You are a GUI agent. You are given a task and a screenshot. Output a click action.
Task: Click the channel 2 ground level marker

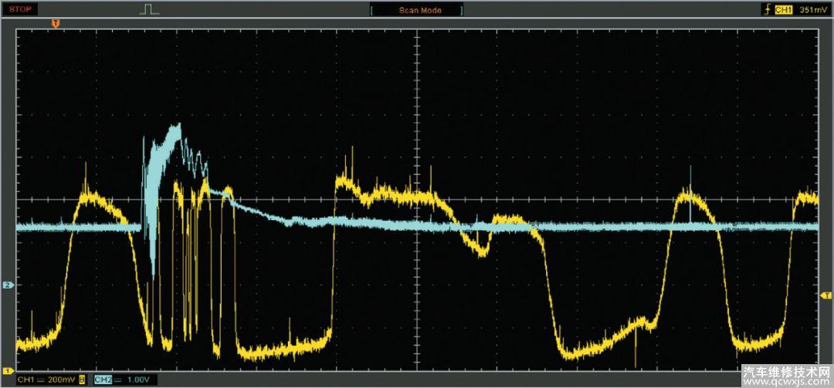coord(8,285)
